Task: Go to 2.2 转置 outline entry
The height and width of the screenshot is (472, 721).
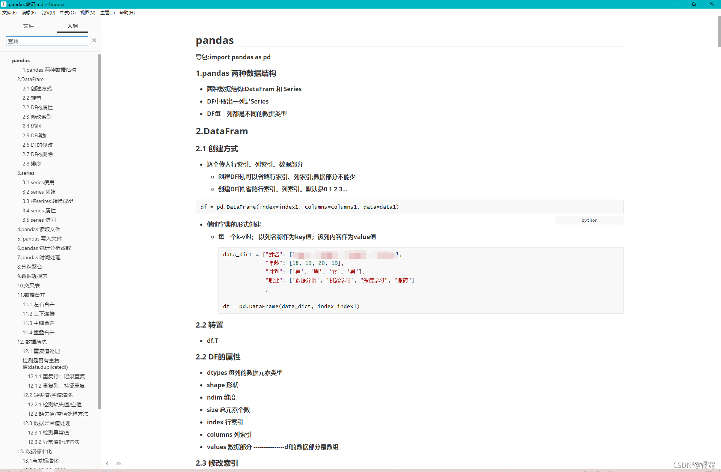Action: pos(32,98)
